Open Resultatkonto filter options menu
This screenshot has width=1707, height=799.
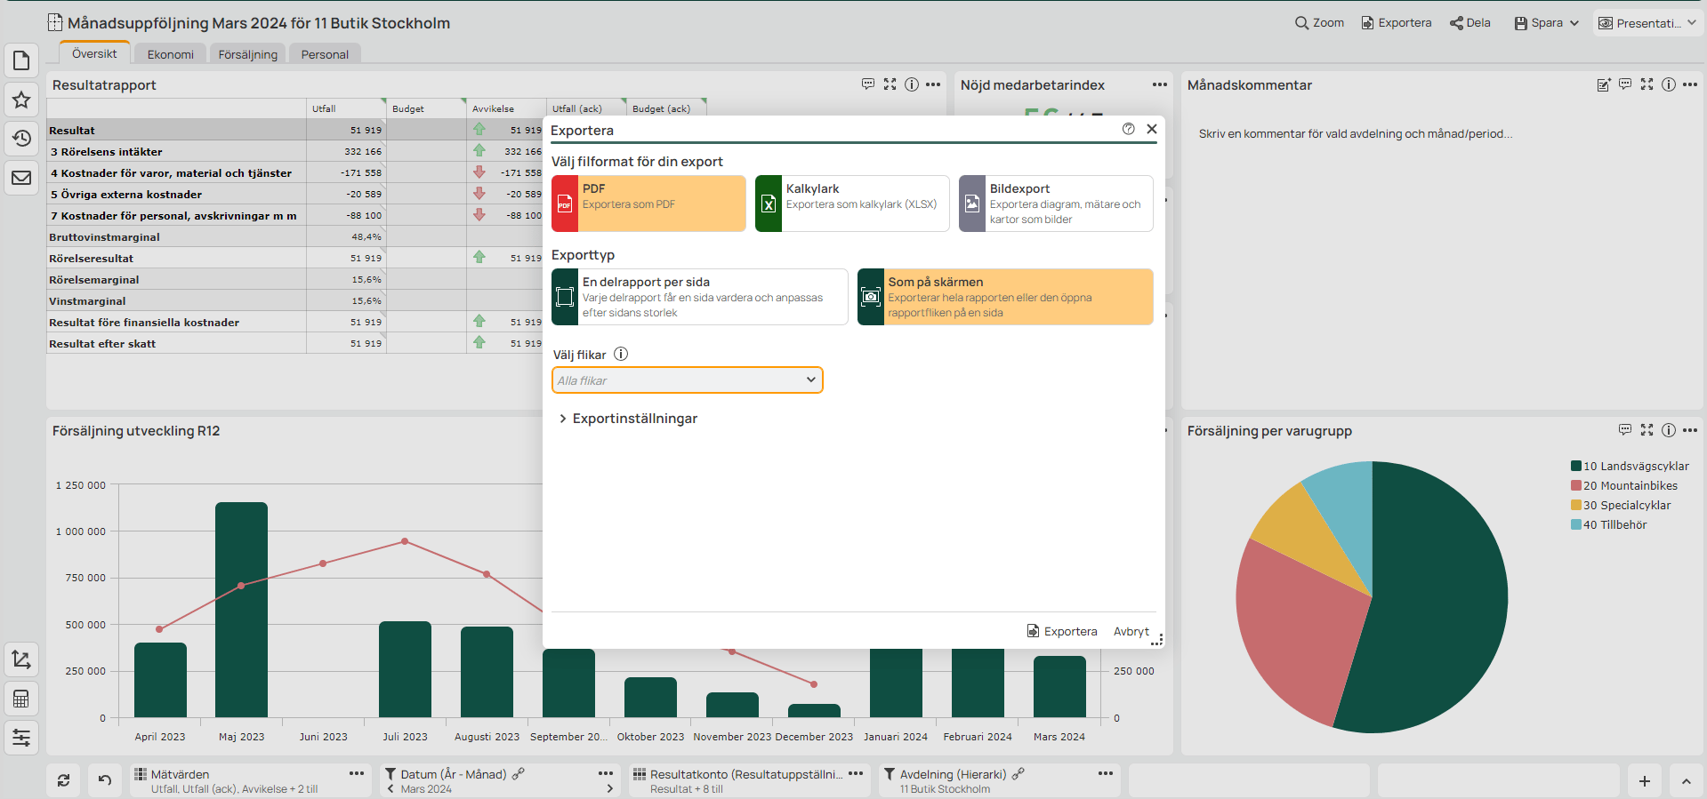tap(856, 773)
